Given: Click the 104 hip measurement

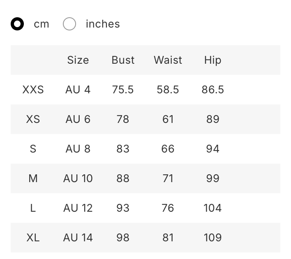Looking at the screenshot, I should point(212,208).
